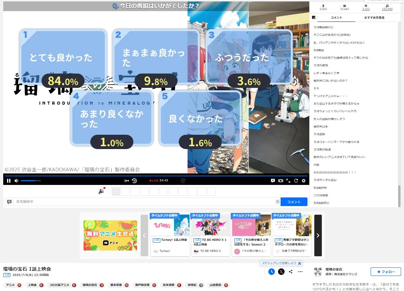Toggle anonymous comment setting icon
This screenshot has height=291, width=404.
[x=9, y=202]
